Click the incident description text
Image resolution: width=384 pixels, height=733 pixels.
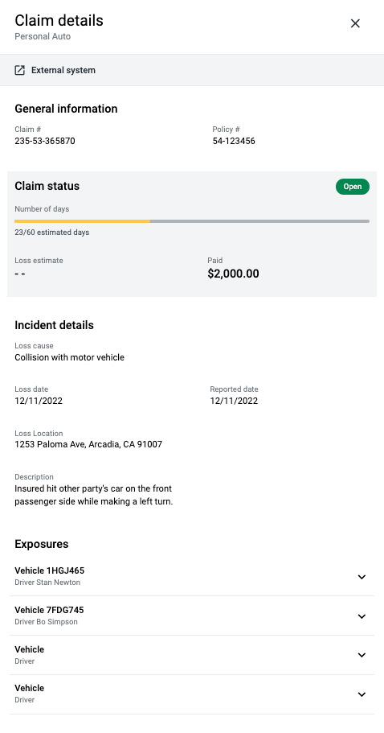pyautogui.click(x=94, y=496)
